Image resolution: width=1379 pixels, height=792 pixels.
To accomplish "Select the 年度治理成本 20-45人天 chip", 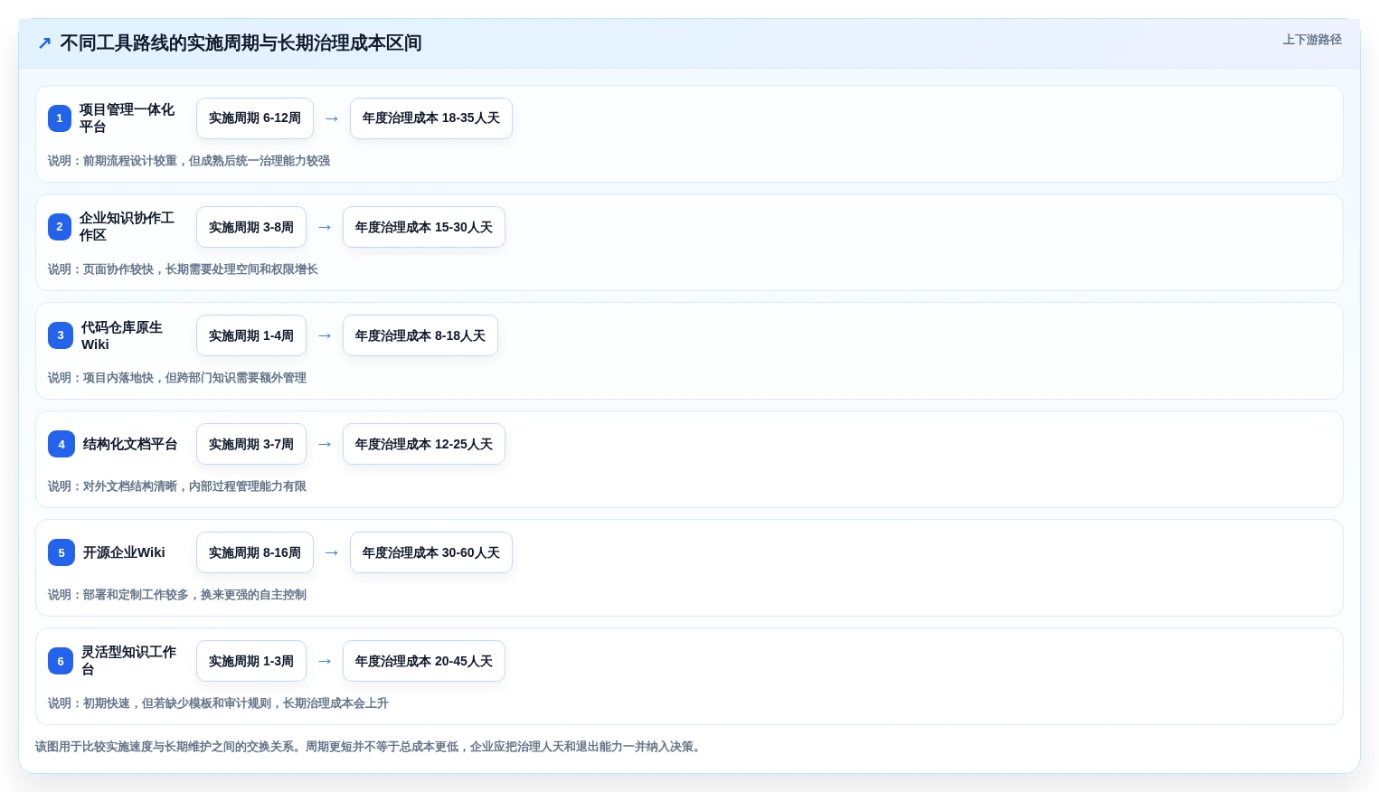I will click(424, 661).
